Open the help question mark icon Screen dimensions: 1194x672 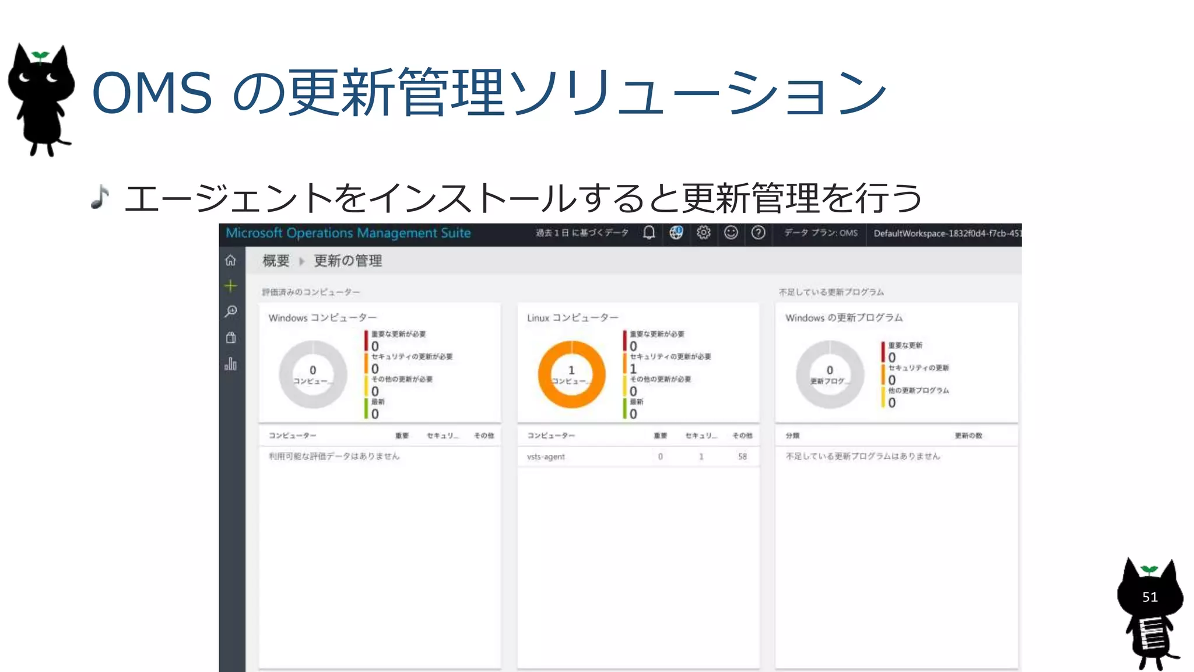point(758,233)
